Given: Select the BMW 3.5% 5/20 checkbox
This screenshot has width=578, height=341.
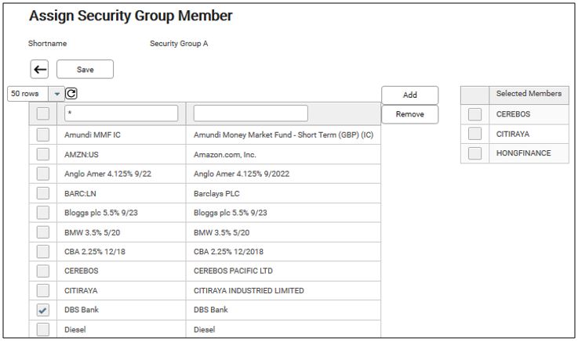Looking at the screenshot, I should [43, 232].
